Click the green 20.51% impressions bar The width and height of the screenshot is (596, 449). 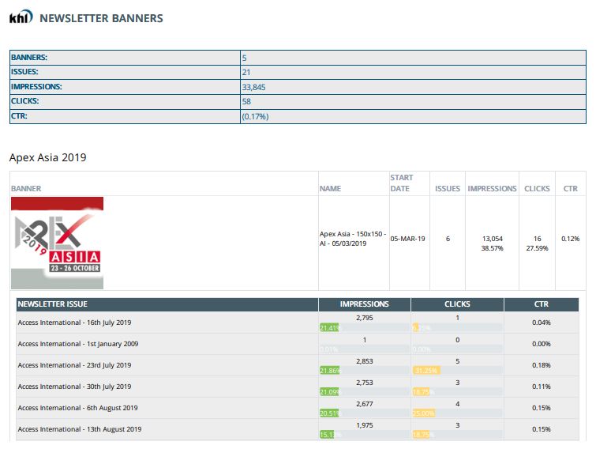329,413
